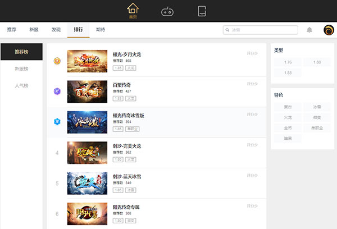337x229 pixels.
Task: Click the search magnifier icon
Action: click(x=227, y=30)
